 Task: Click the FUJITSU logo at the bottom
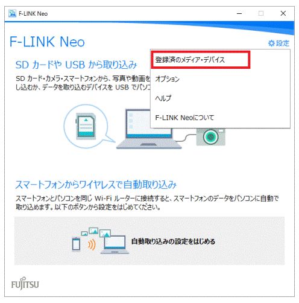click(25, 284)
